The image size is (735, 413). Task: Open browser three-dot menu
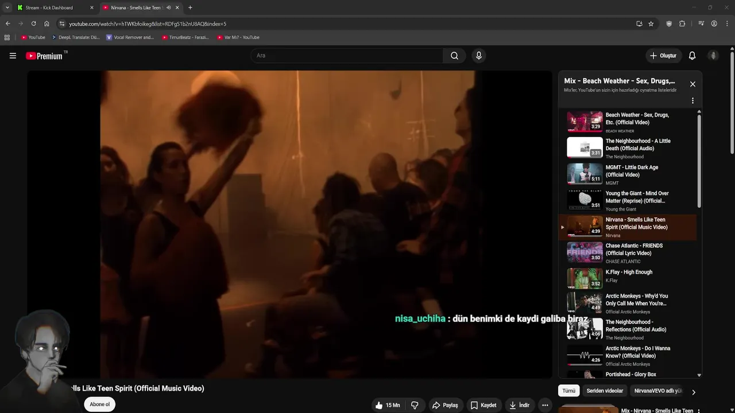tap(727, 24)
